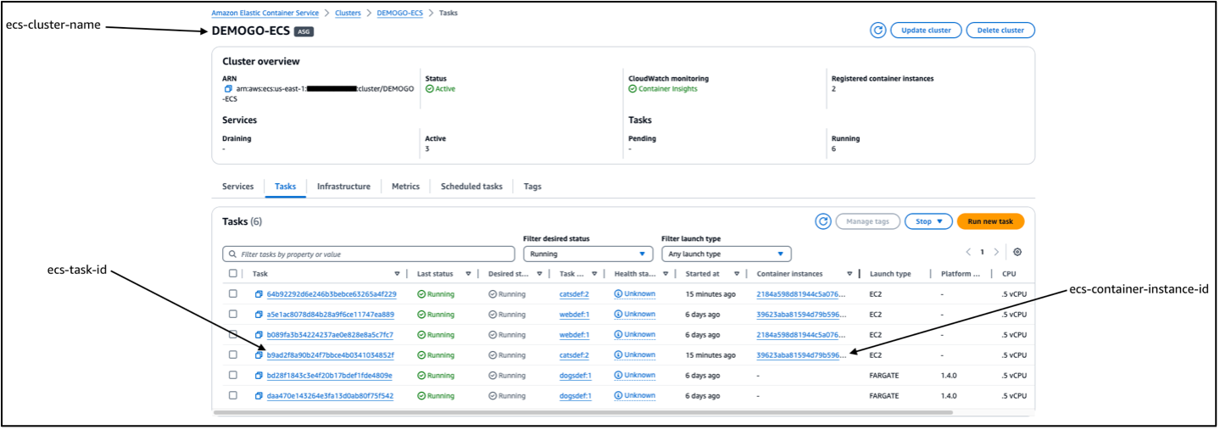Expand the Stop button menu
1220x430 pixels.
928,221
